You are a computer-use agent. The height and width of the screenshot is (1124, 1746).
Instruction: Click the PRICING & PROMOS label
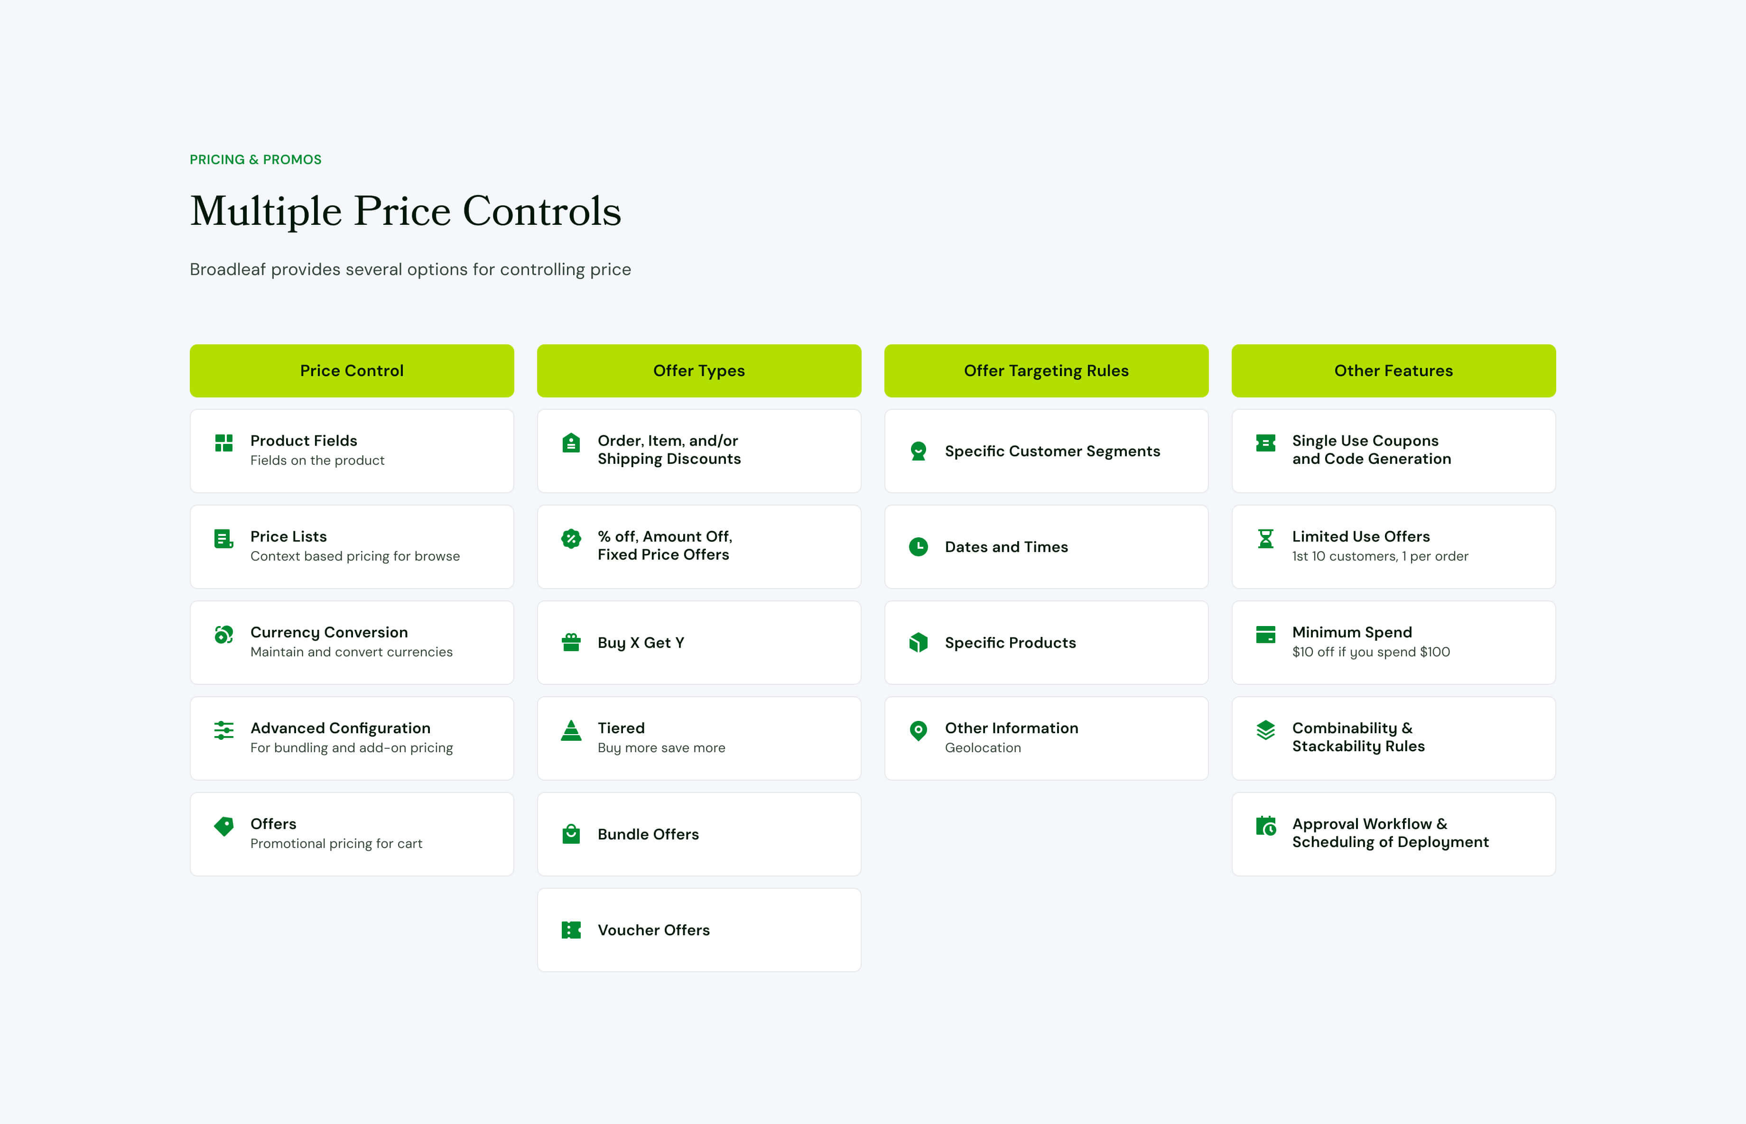255,159
